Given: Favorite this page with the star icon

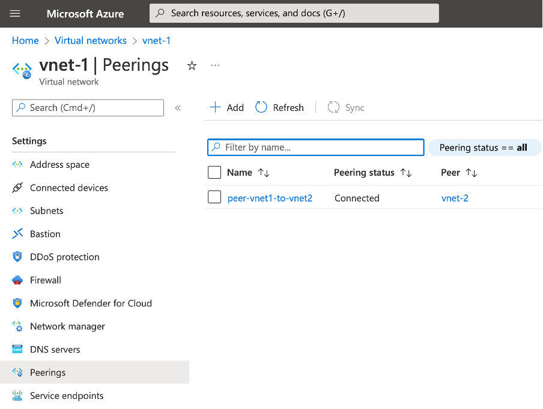Looking at the screenshot, I should pos(192,66).
